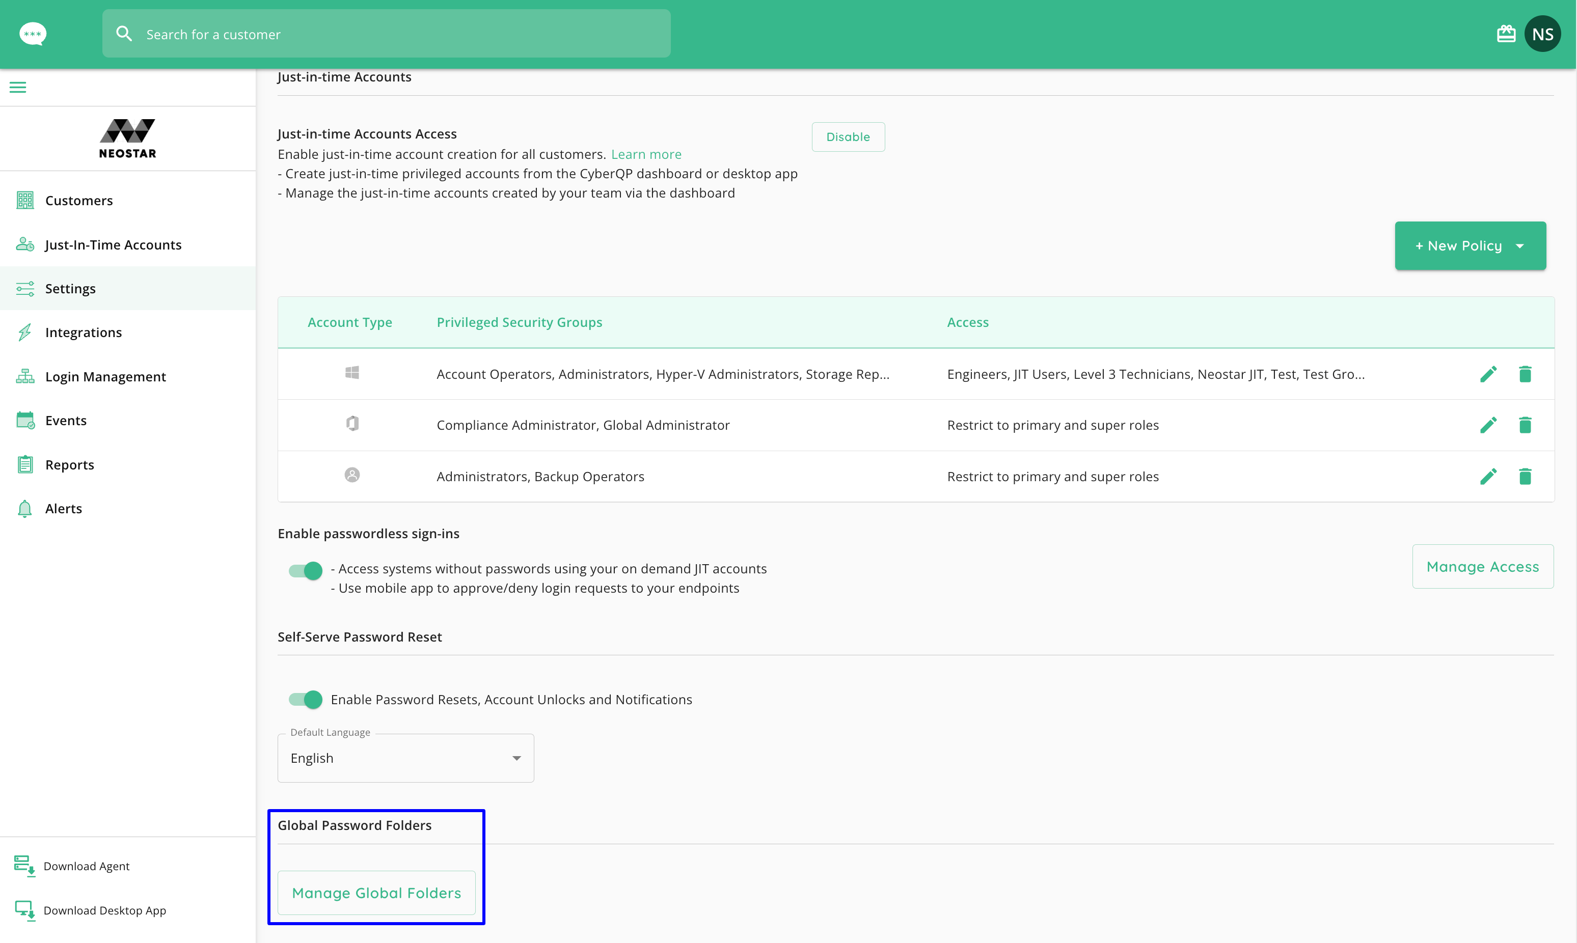Edit the Compliance Administrator policy
1577x943 pixels.
click(1488, 425)
